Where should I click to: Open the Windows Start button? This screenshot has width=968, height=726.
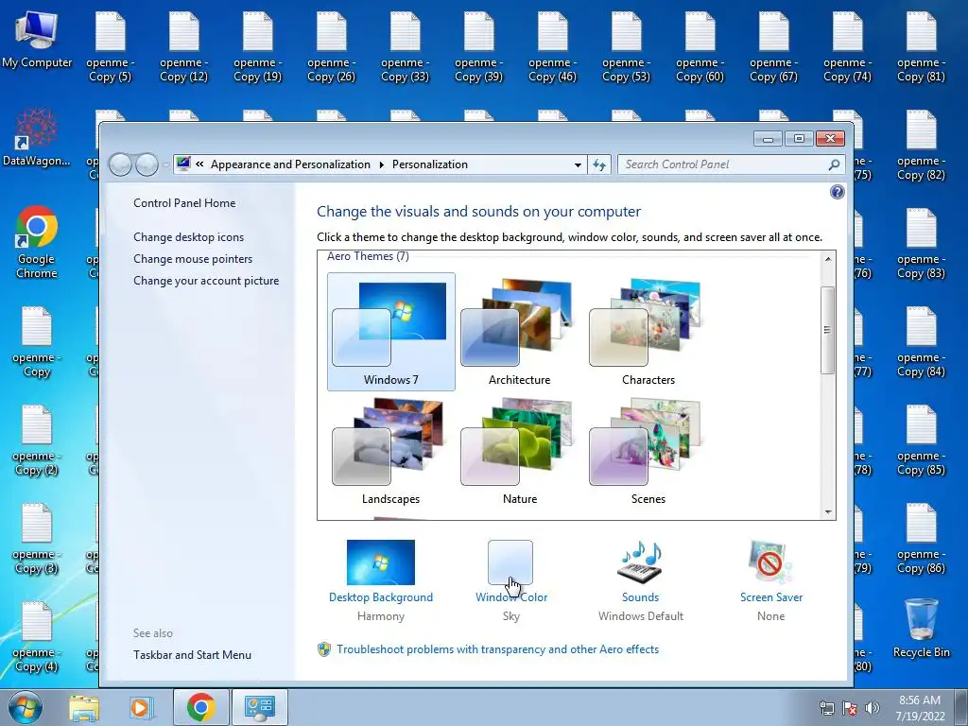coord(25,707)
